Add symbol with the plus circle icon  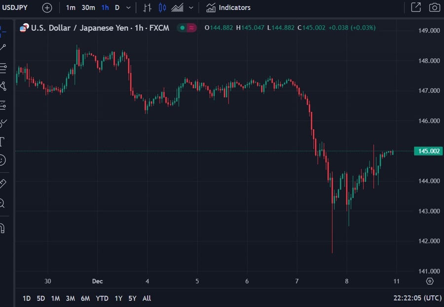coord(47,7)
